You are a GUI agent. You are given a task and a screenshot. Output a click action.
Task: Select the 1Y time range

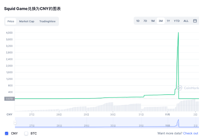click(168, 21)
